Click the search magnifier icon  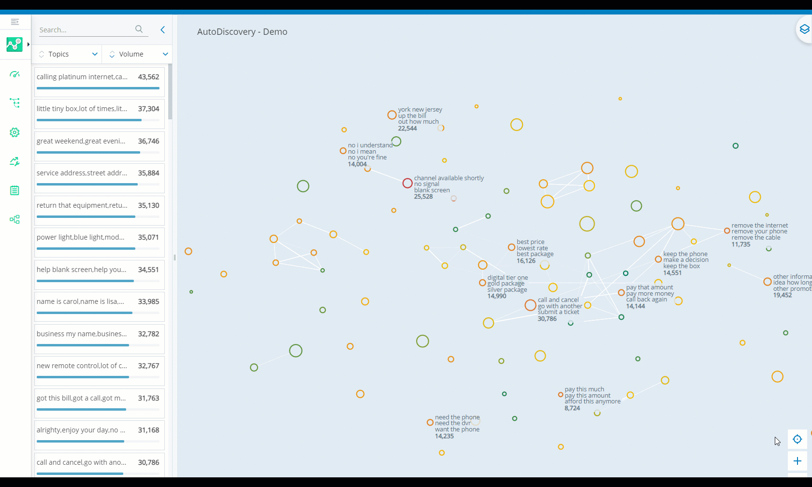pos(139,29)
